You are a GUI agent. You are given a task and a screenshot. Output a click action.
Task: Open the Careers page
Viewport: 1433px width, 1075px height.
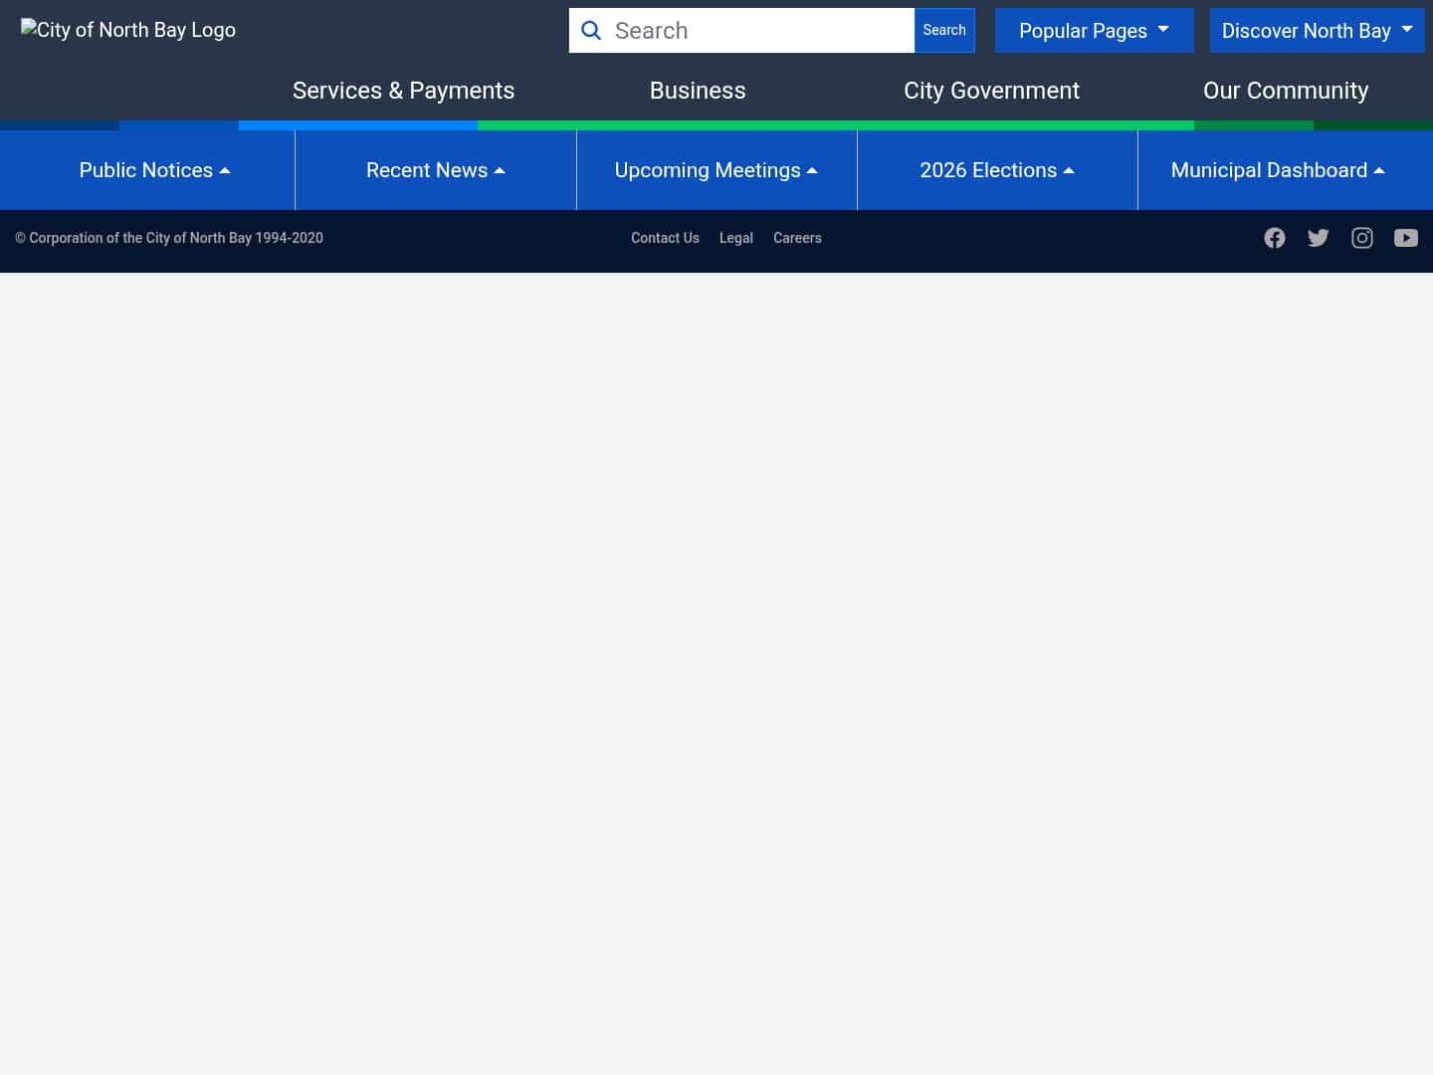coord(797,238)
